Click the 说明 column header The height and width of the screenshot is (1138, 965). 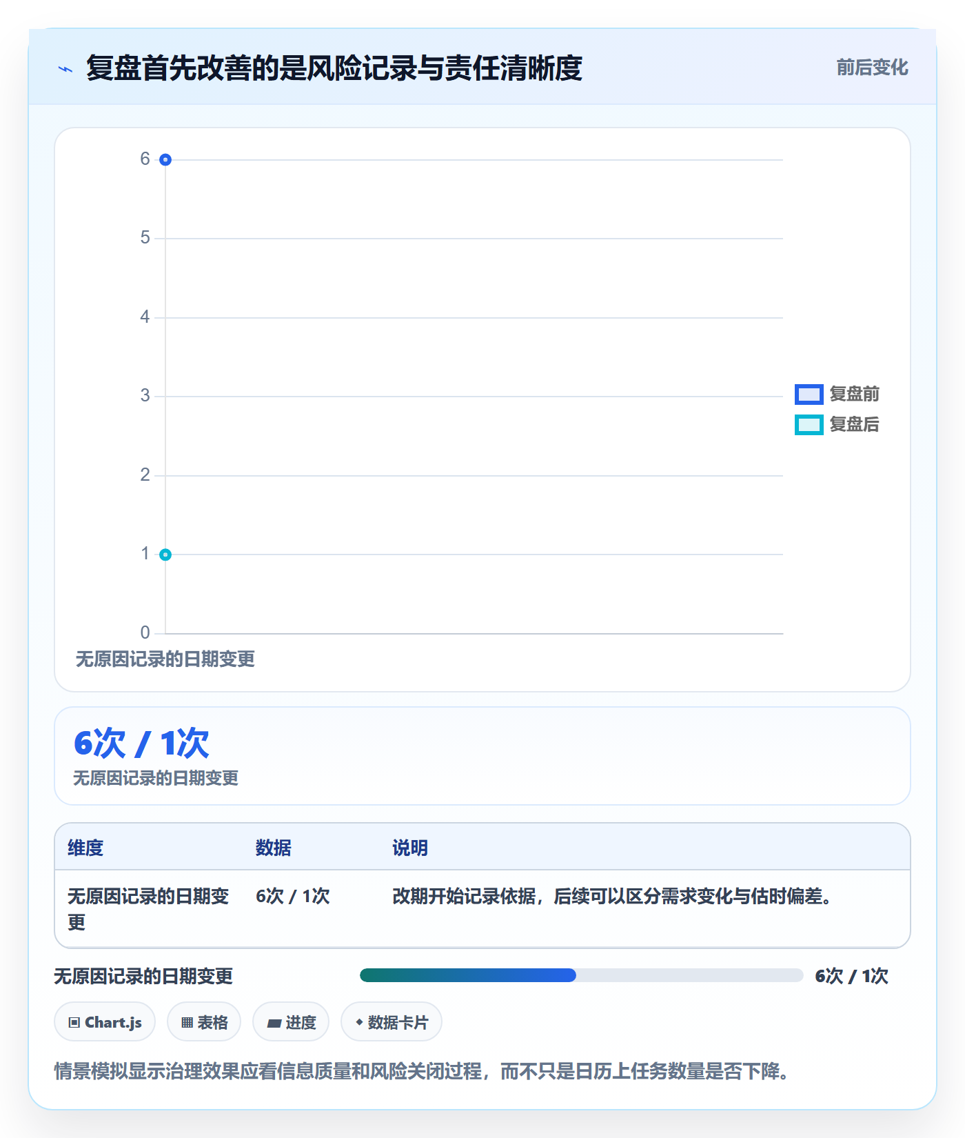coord(410,848)
